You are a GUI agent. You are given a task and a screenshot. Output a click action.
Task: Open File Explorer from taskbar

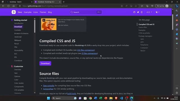click(111, 98)
